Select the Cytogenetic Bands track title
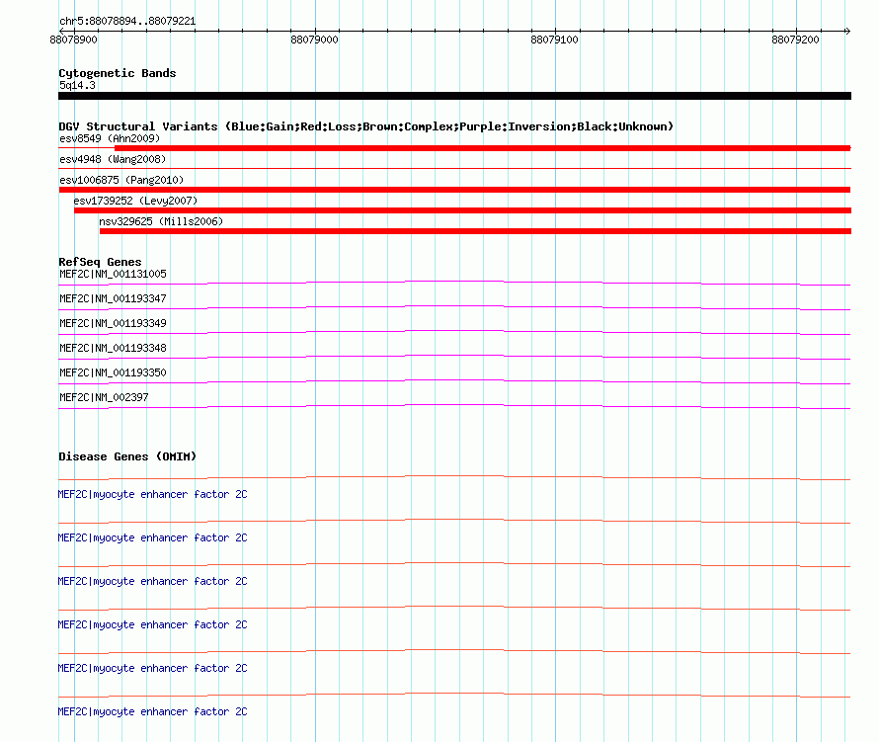 point(118,73)
